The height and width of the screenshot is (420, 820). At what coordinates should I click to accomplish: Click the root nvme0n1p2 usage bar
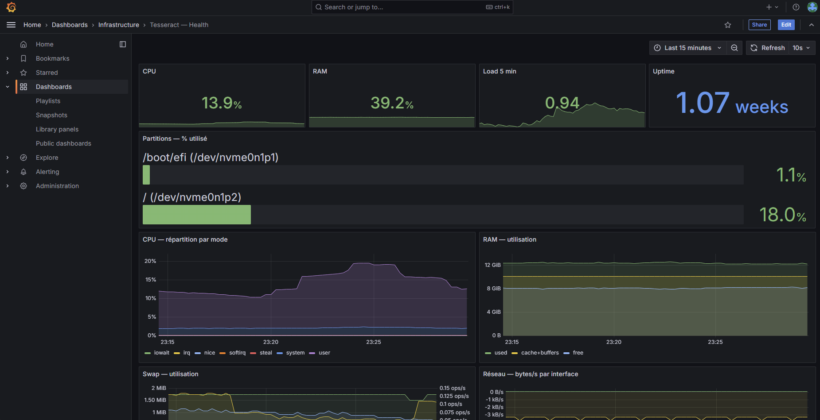(443, 215)
